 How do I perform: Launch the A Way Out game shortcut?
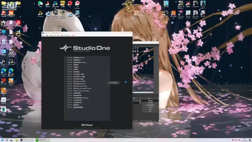point(195,3)
